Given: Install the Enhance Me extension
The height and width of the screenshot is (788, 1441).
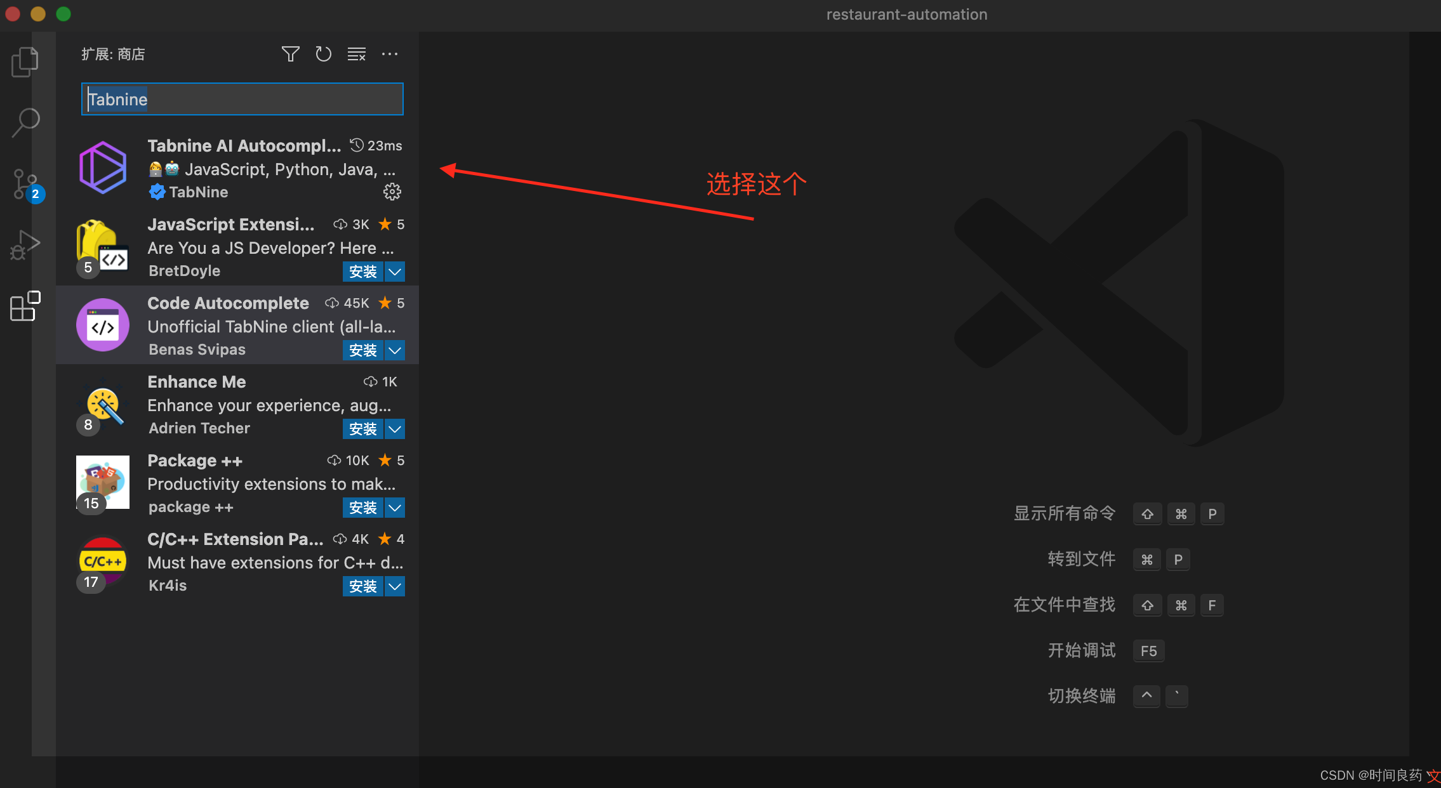Looking at the screenshot, I should [x=362, y=429].
